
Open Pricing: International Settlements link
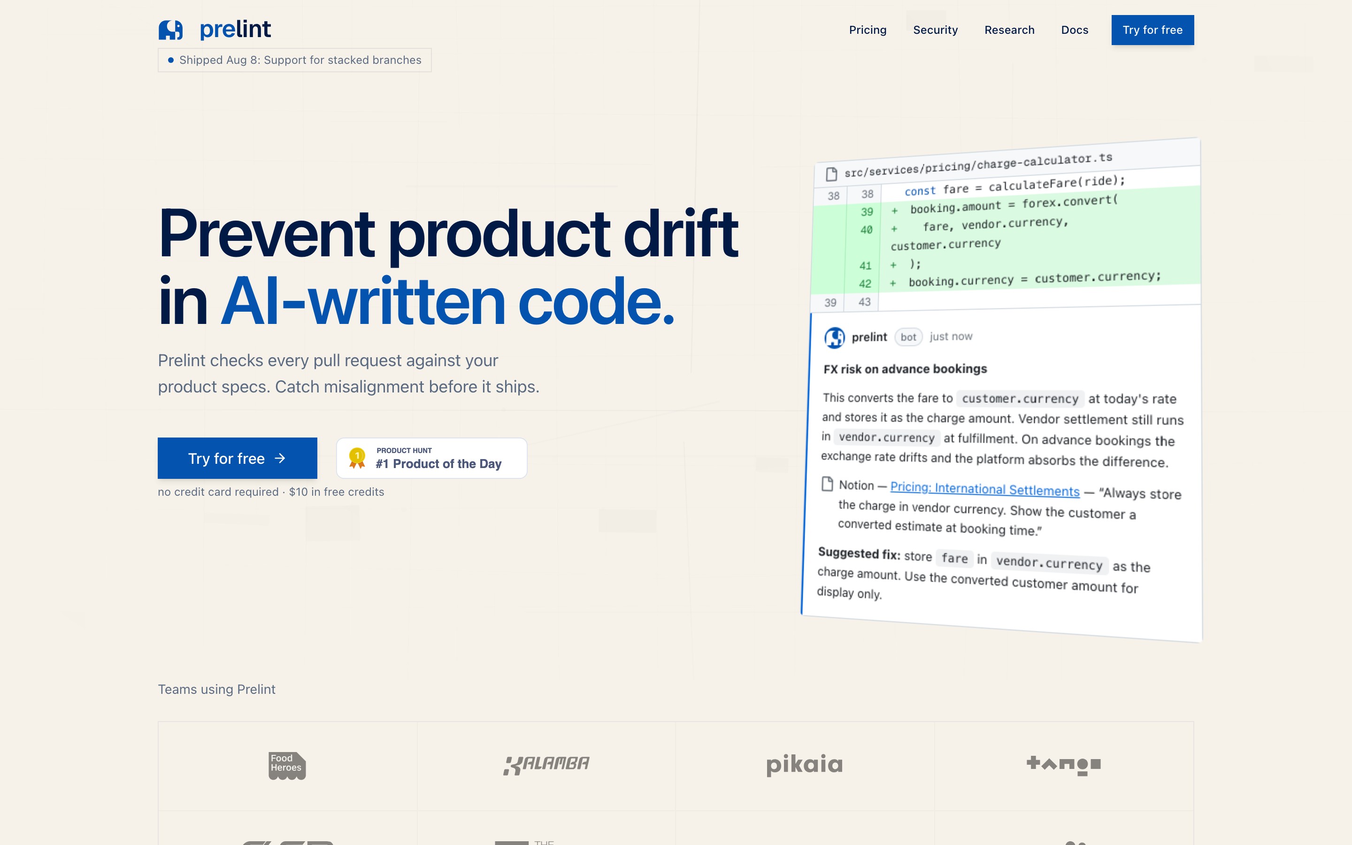click(x=984, y=489)
